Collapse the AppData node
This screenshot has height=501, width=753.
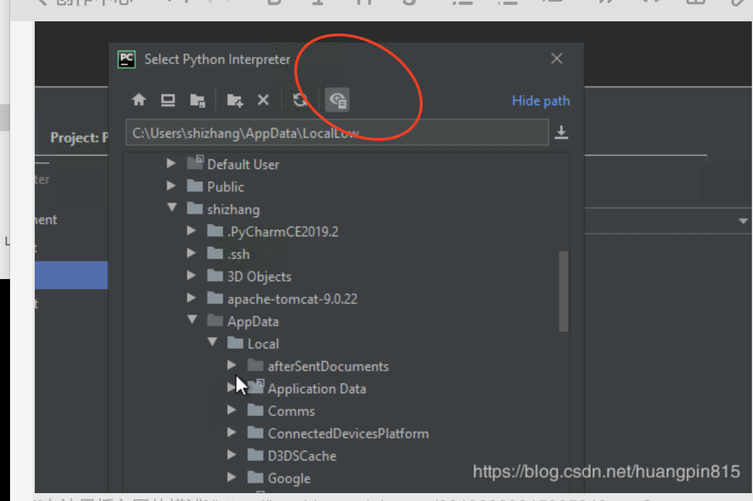click(x=192, y=321)
